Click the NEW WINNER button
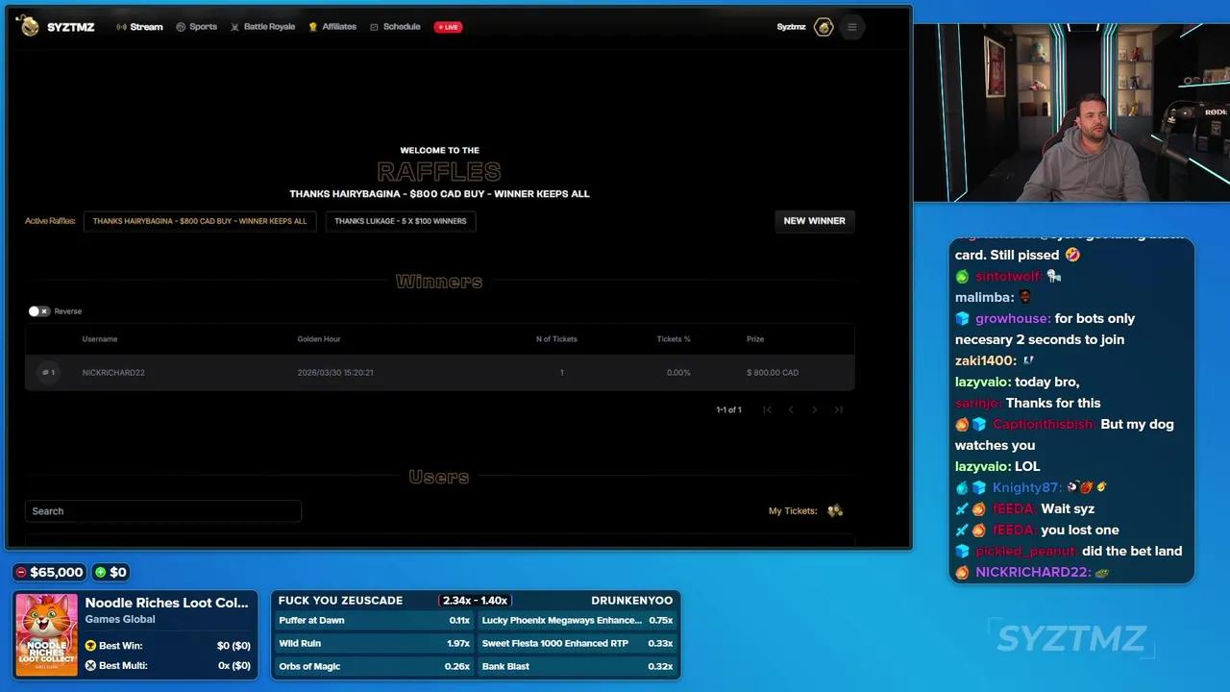1230x692 pixels. [815, 221]
